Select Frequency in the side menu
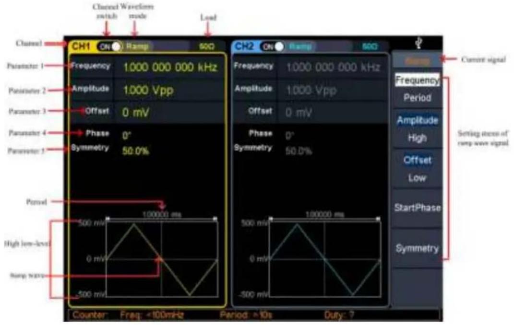Screen dimensions: 514x325 pos(418,80)
